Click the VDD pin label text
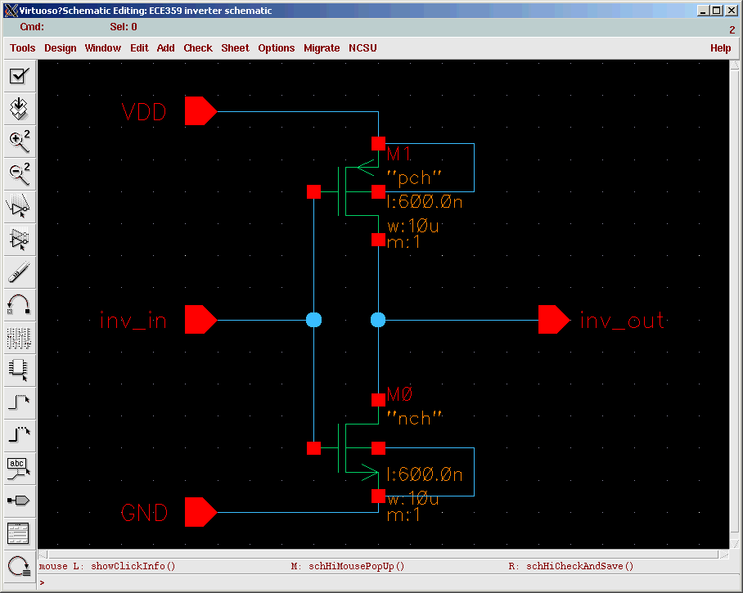Image resolution: width=743 pixels, height=593 pixels. click(x=144, y=112)
